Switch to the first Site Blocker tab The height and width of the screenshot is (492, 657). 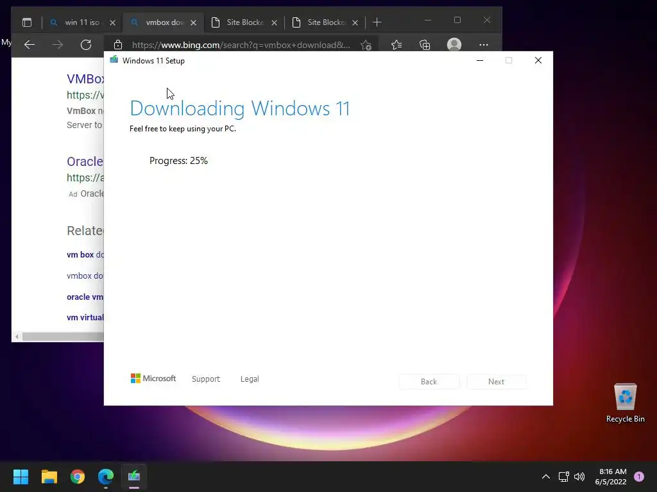[244, 22]
